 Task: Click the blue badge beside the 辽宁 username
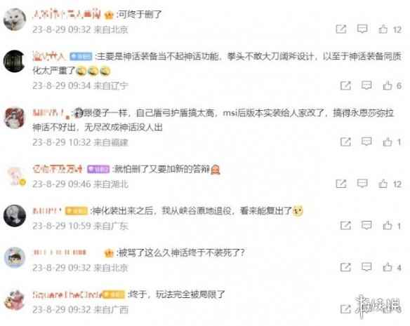tap(81, 56)
